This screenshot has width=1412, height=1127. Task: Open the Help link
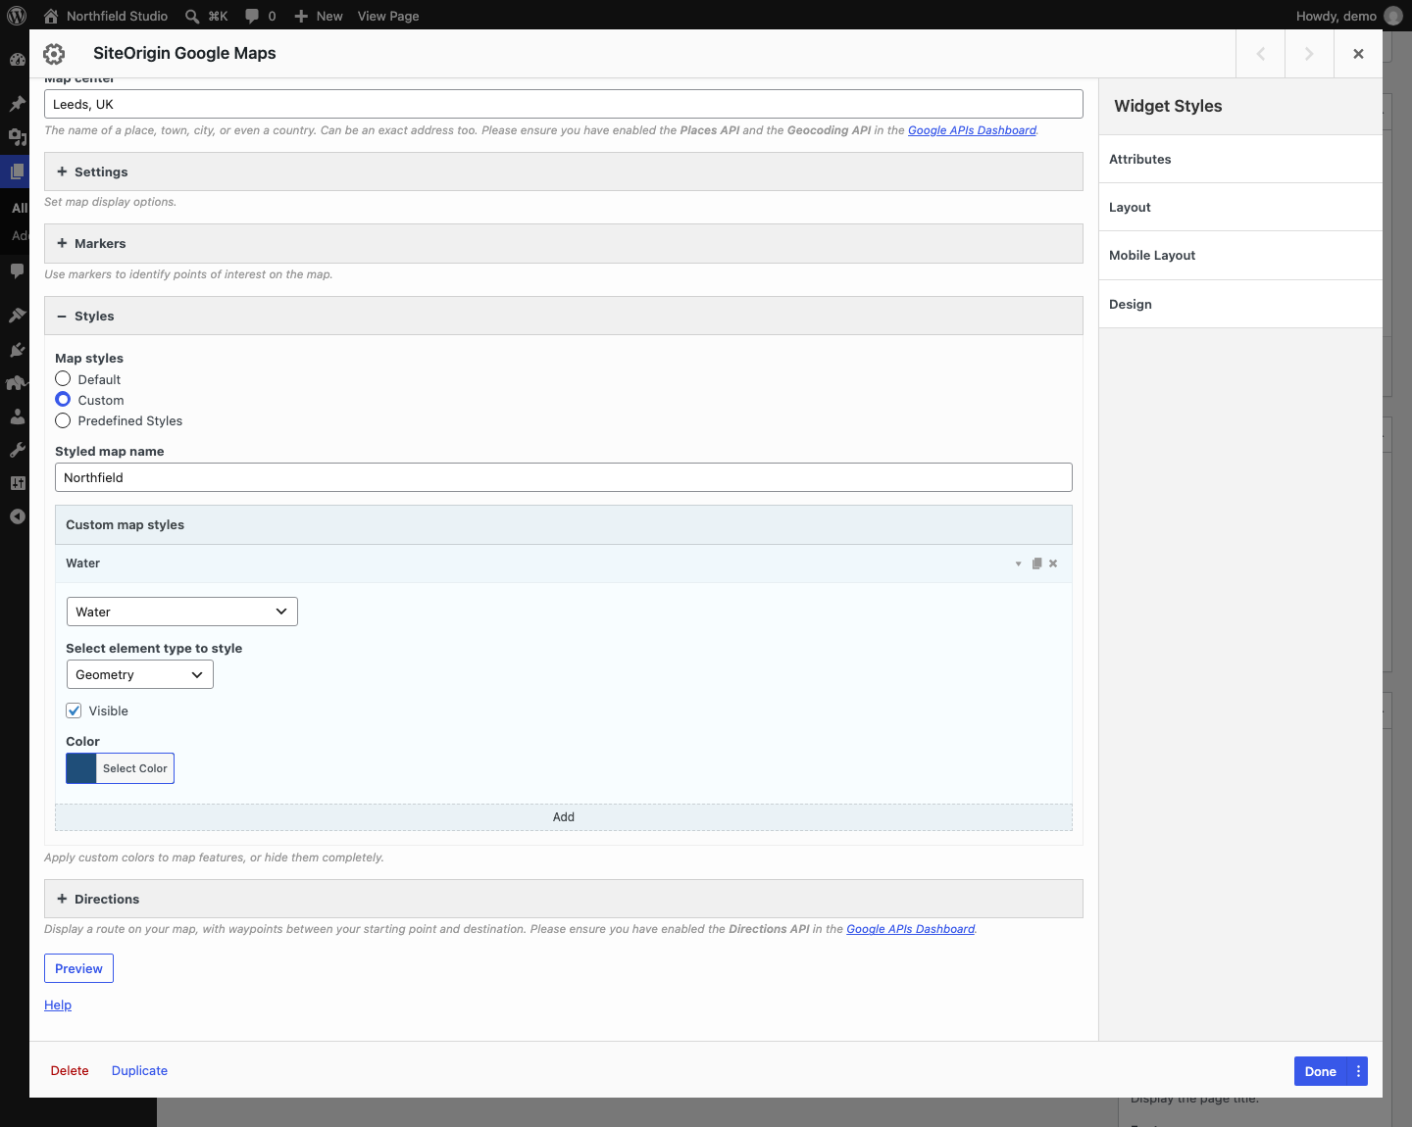(58, 1004)
